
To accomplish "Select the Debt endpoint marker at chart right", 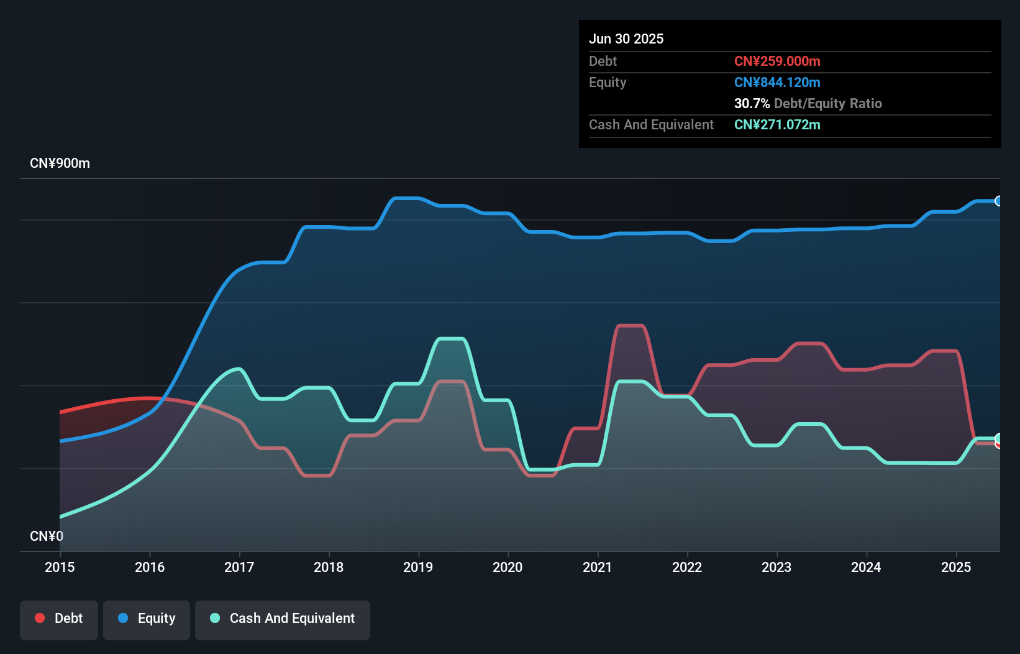I will 999,444.
